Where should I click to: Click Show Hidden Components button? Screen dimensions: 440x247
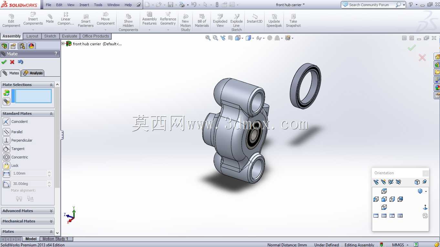click(128, 23)
